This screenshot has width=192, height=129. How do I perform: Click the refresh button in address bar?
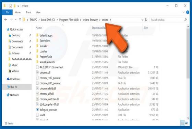[146, 20]
